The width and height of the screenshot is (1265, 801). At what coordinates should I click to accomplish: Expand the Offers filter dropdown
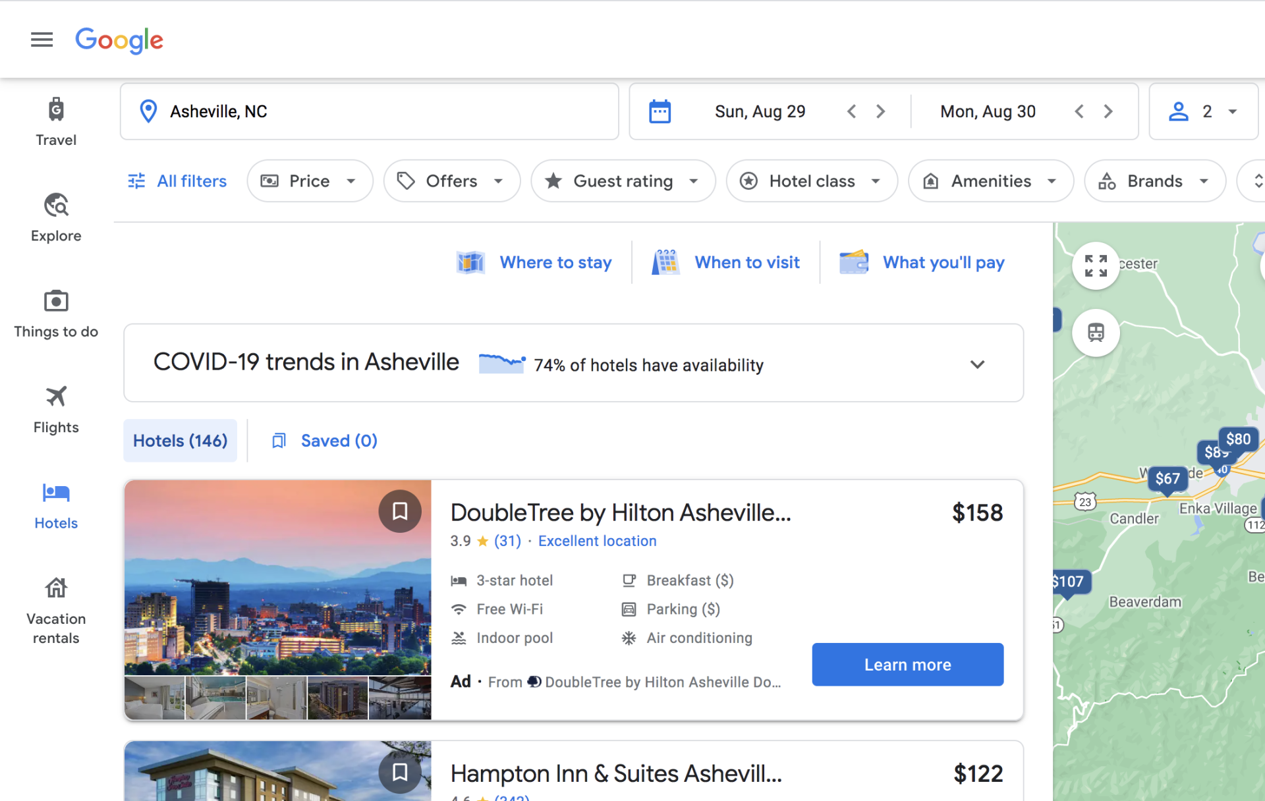(452, 181)
